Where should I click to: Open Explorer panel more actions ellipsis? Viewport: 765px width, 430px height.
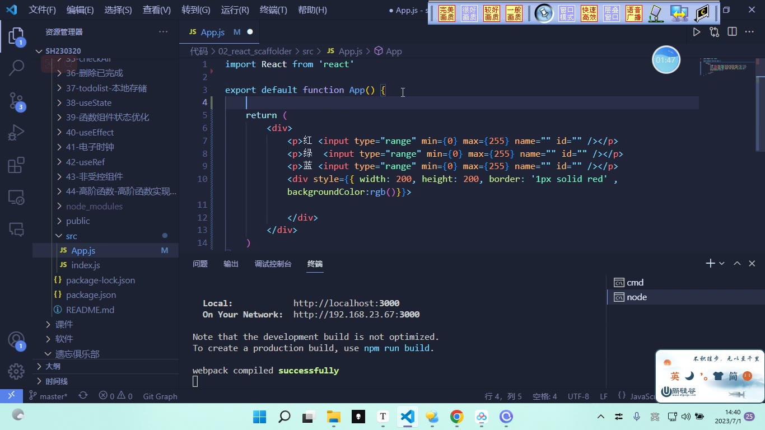click(164, 32)
